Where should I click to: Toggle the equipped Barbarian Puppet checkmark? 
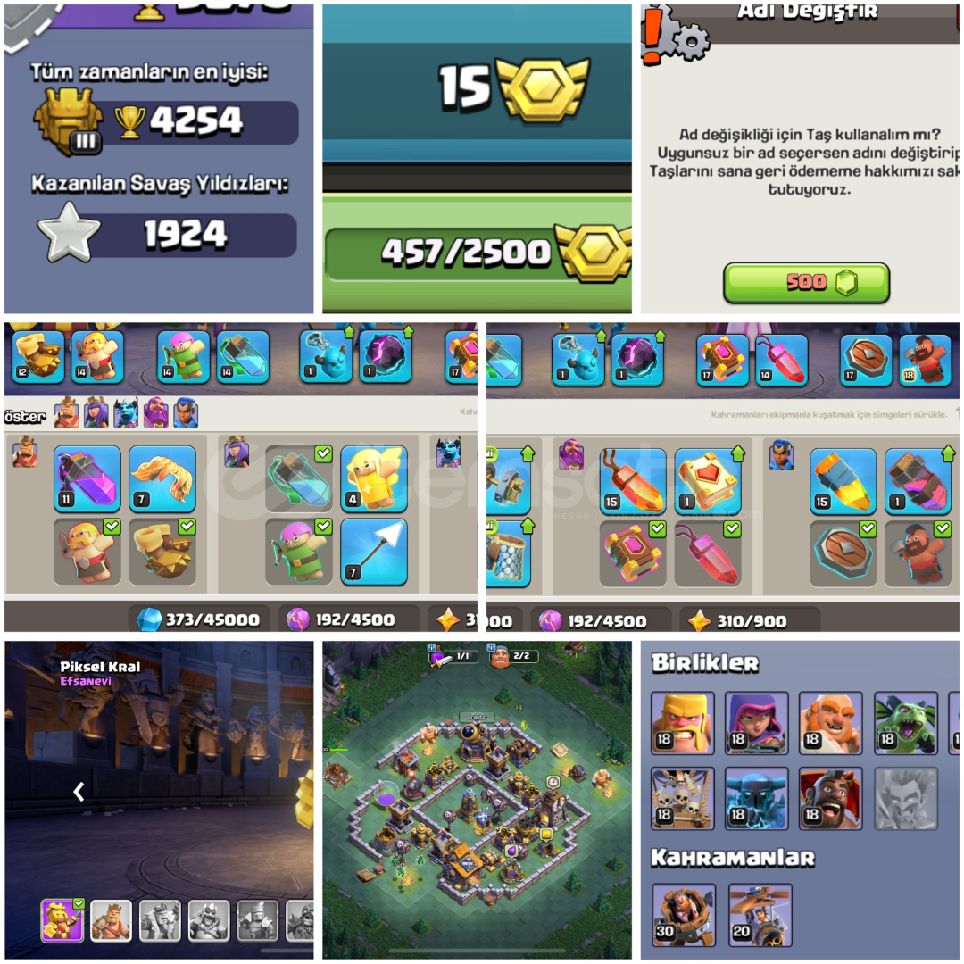tap(112, 527)
